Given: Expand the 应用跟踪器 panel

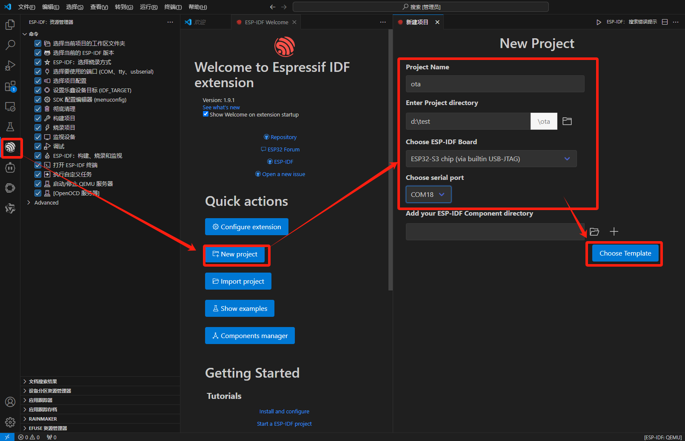Looking at the screenshot, I should click(100, 400).
